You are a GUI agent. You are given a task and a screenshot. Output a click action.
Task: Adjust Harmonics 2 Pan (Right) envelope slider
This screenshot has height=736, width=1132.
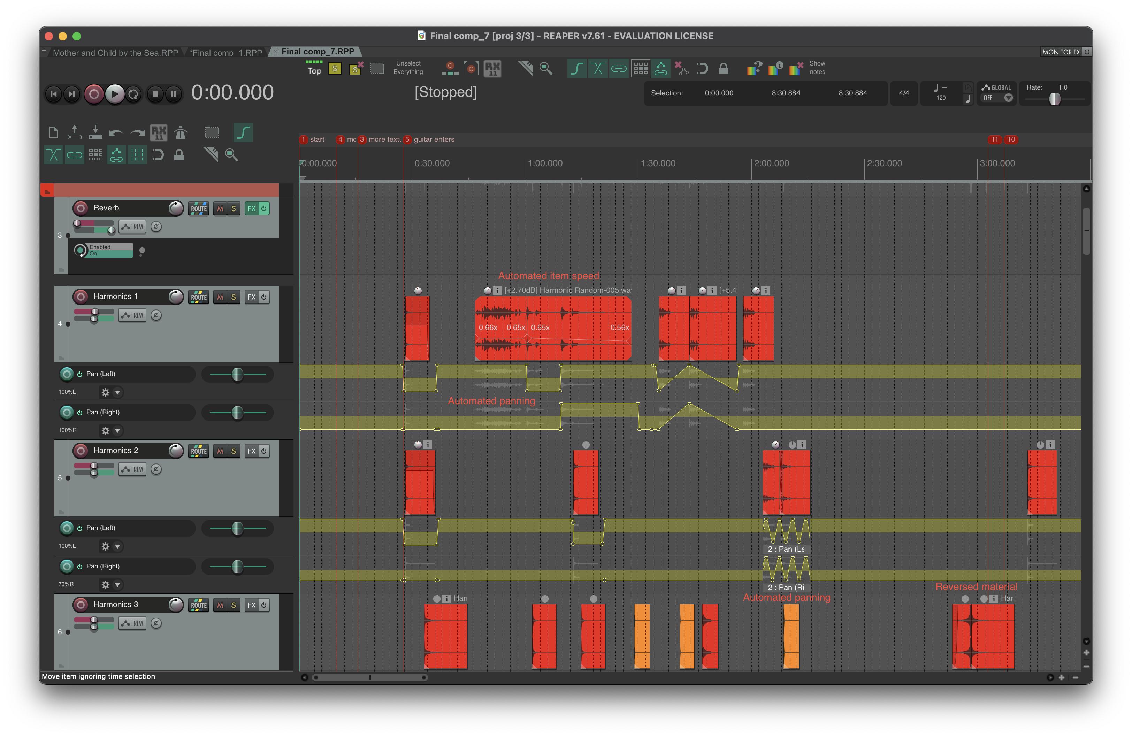click(x=237, y=567)
